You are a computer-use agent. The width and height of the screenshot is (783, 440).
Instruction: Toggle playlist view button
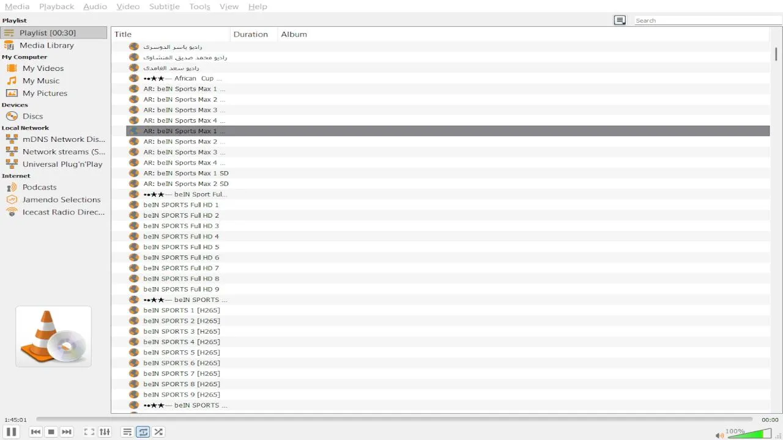[x=127, y=431]
